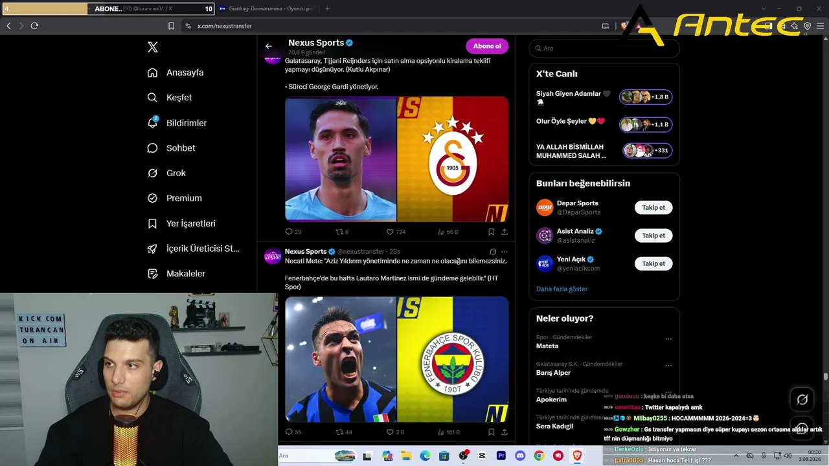Like the Lautaro post with 2 B likes
Image resolution: width=829 pixels, height=466 pixels.
[395, 432]
